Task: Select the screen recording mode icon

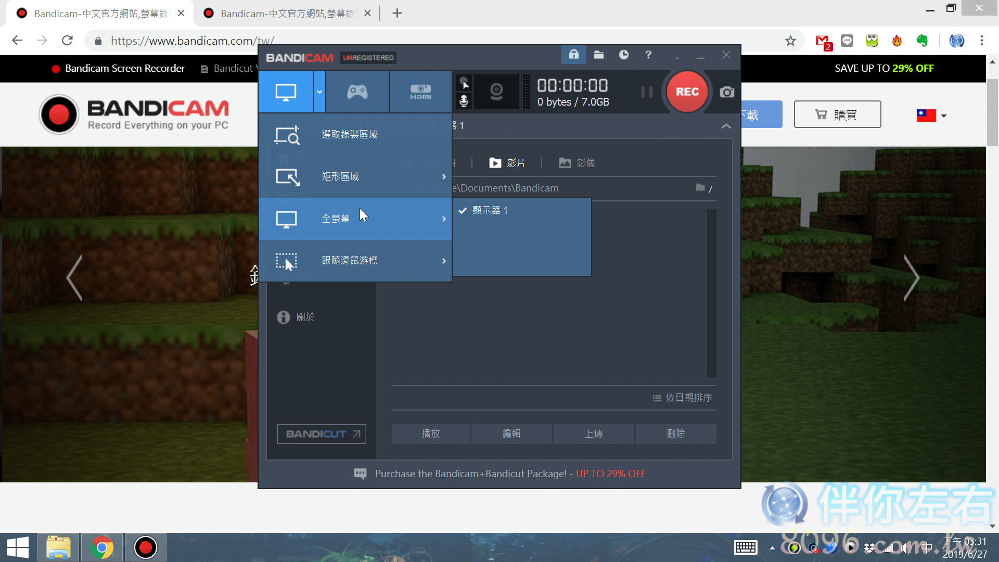Action: click(286, 92)
